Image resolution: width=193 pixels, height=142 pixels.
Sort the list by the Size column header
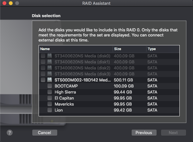point(129,49)
